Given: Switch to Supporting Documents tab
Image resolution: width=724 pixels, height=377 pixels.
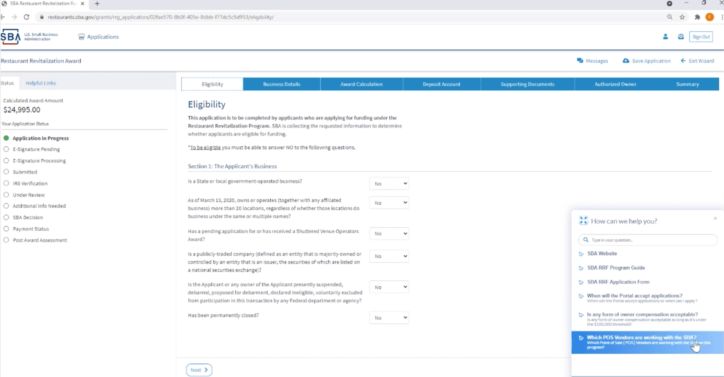Looking at the screenshot, I should (x=527, y=84).
